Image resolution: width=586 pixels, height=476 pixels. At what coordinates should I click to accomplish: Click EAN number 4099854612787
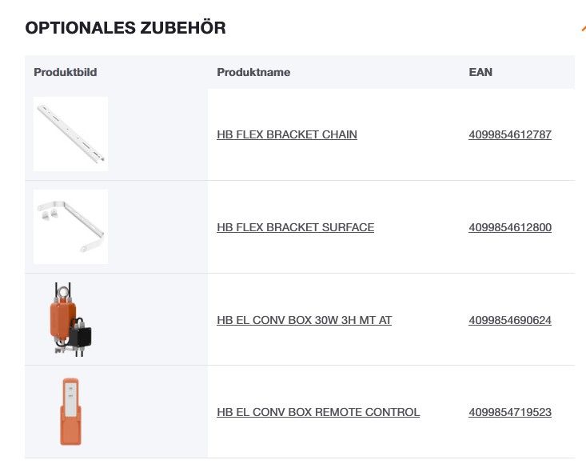tap(509, 135)
